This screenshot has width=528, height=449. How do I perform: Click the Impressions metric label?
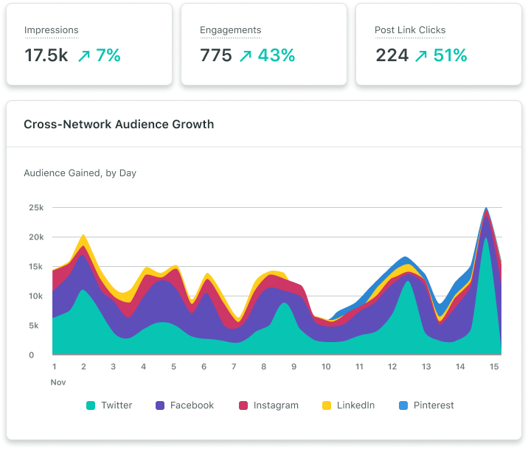tap(51, 30)
